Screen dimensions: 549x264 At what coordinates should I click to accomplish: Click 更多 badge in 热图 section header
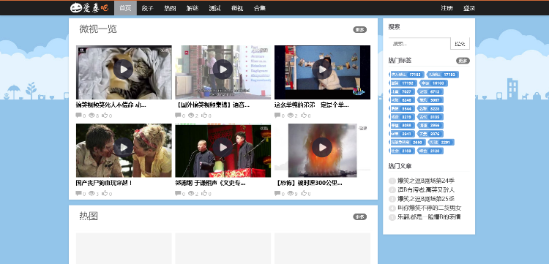coord(359,216)
